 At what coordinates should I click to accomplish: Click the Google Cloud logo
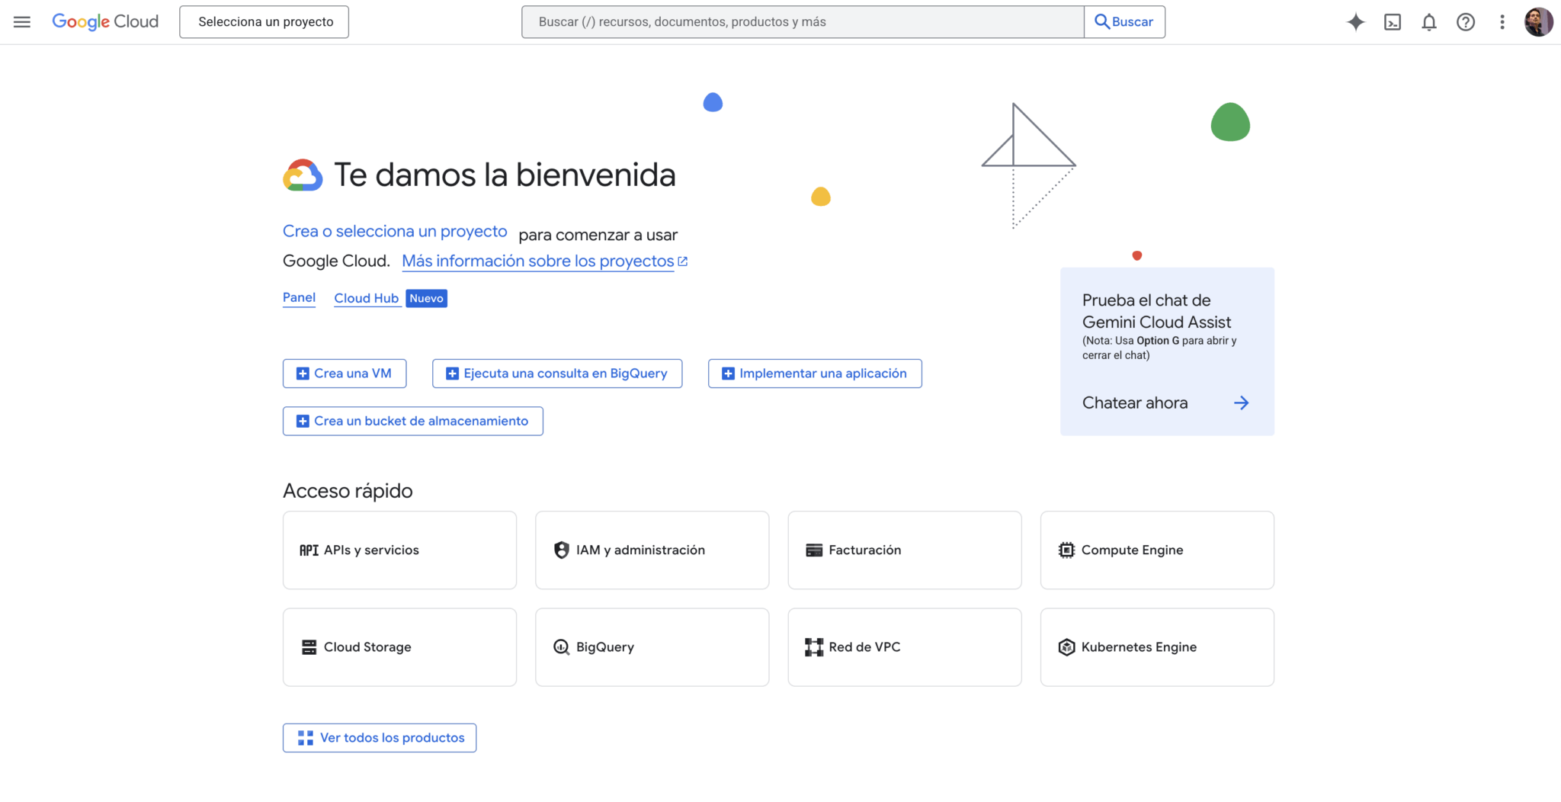(105, 21)
